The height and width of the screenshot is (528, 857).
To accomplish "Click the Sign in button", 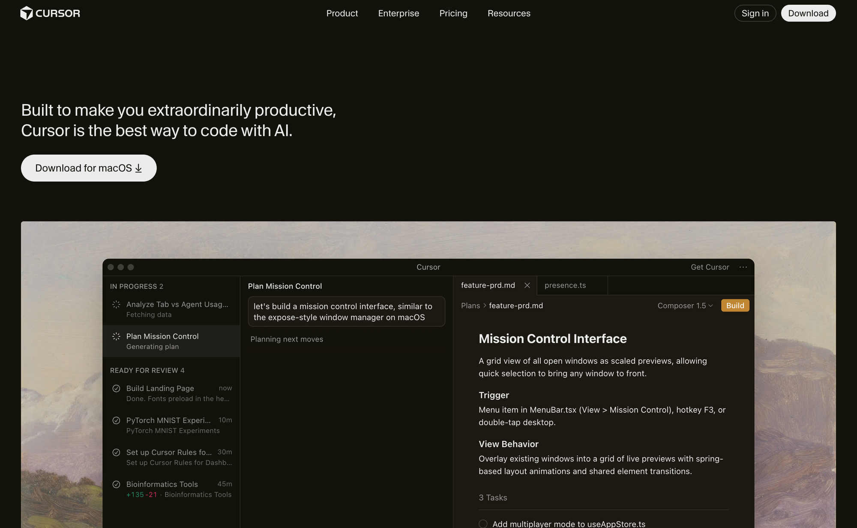I will coord(755,13).
